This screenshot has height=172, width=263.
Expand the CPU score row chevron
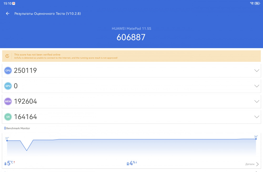tap(257, 70)
